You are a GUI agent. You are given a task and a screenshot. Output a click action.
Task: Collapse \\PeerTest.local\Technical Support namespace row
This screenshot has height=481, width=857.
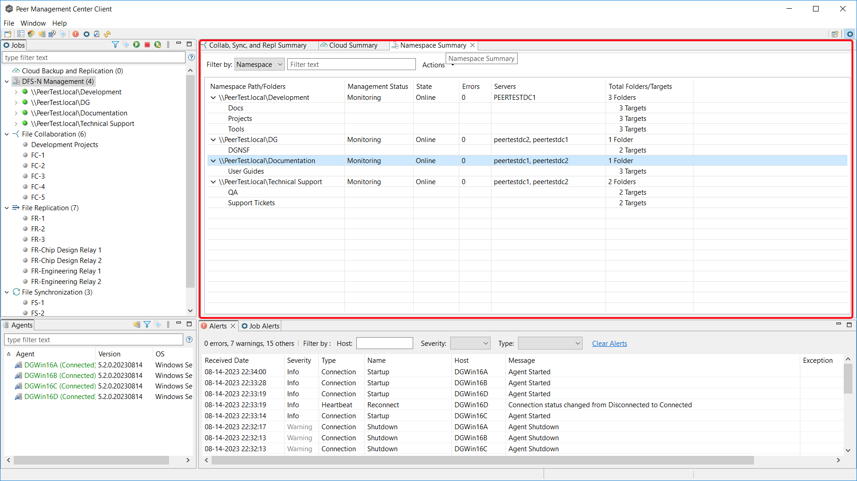point(213,182)
